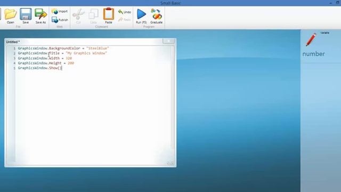Click empty editor area below the code
The width and height of the screenshot is (341, 192).
pos(94,115)
